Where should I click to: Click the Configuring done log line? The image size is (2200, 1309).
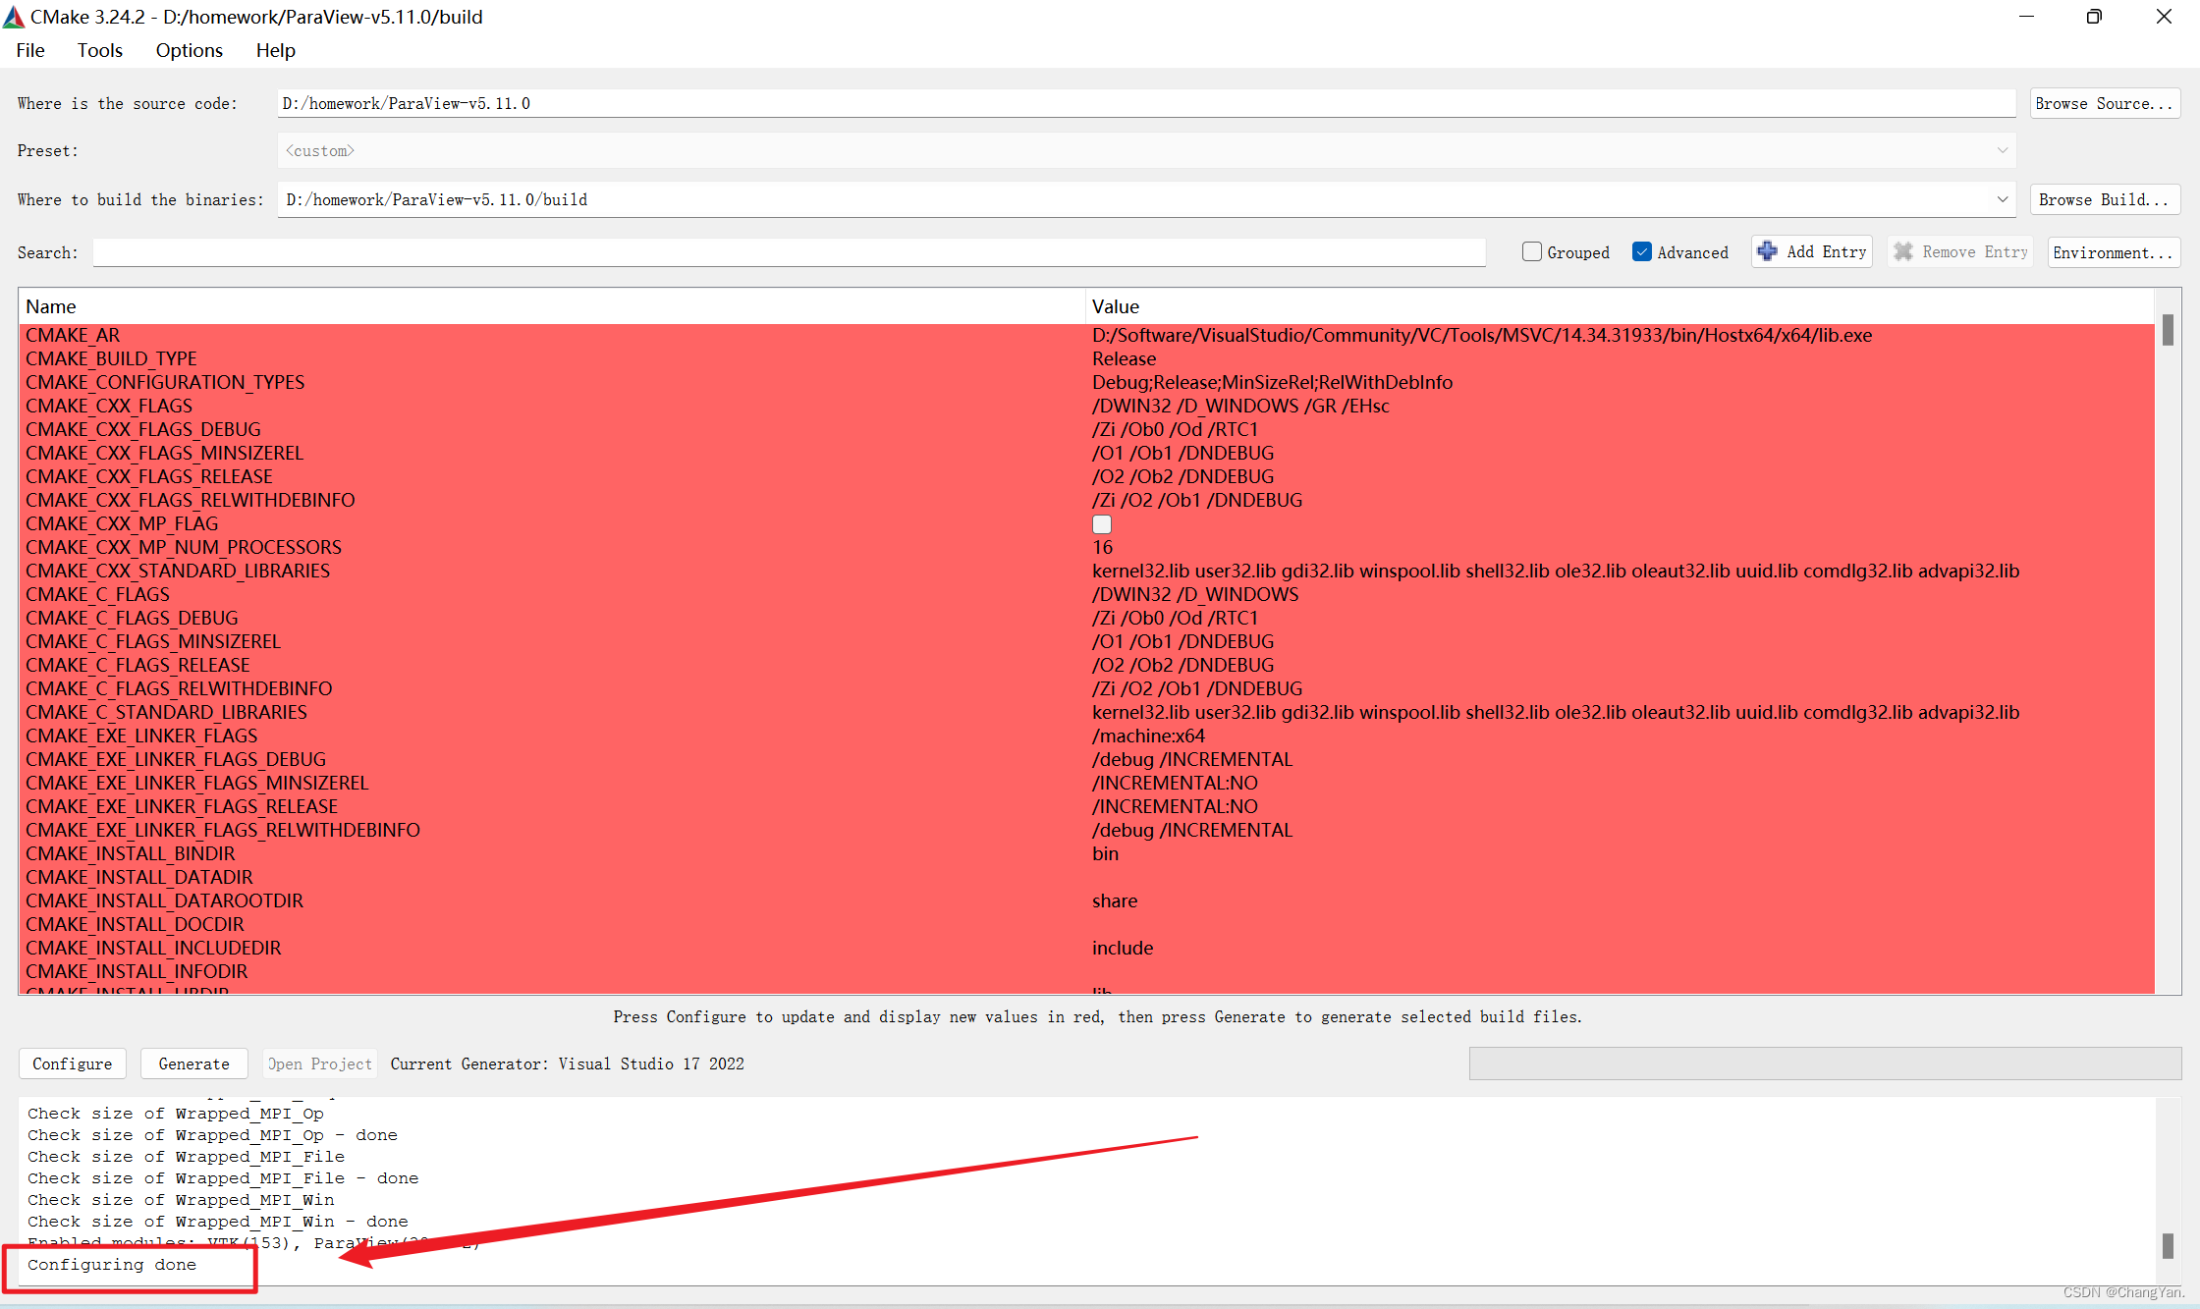[x=112, y=1265]
